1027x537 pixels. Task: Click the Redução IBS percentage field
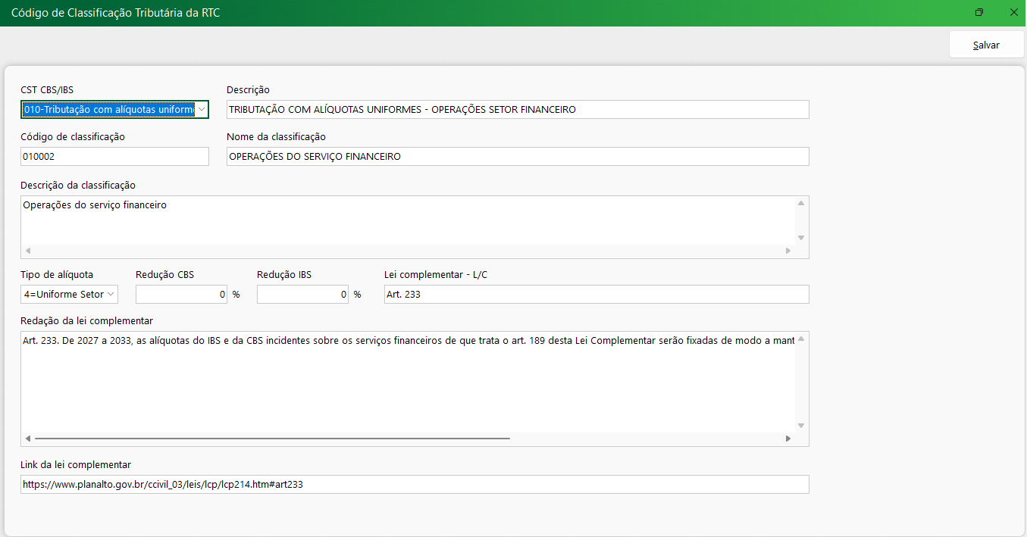(x=302, y=294)
